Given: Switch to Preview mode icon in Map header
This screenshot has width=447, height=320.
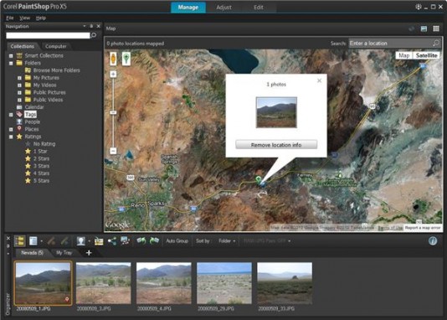Looking at the screenshot, I should click(x=424, y=28).
